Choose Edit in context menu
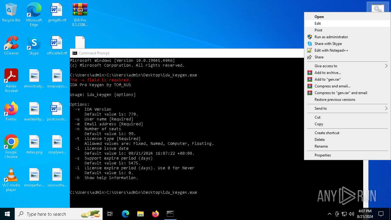This screenshot has height=220, width=391. pos(347,24)
